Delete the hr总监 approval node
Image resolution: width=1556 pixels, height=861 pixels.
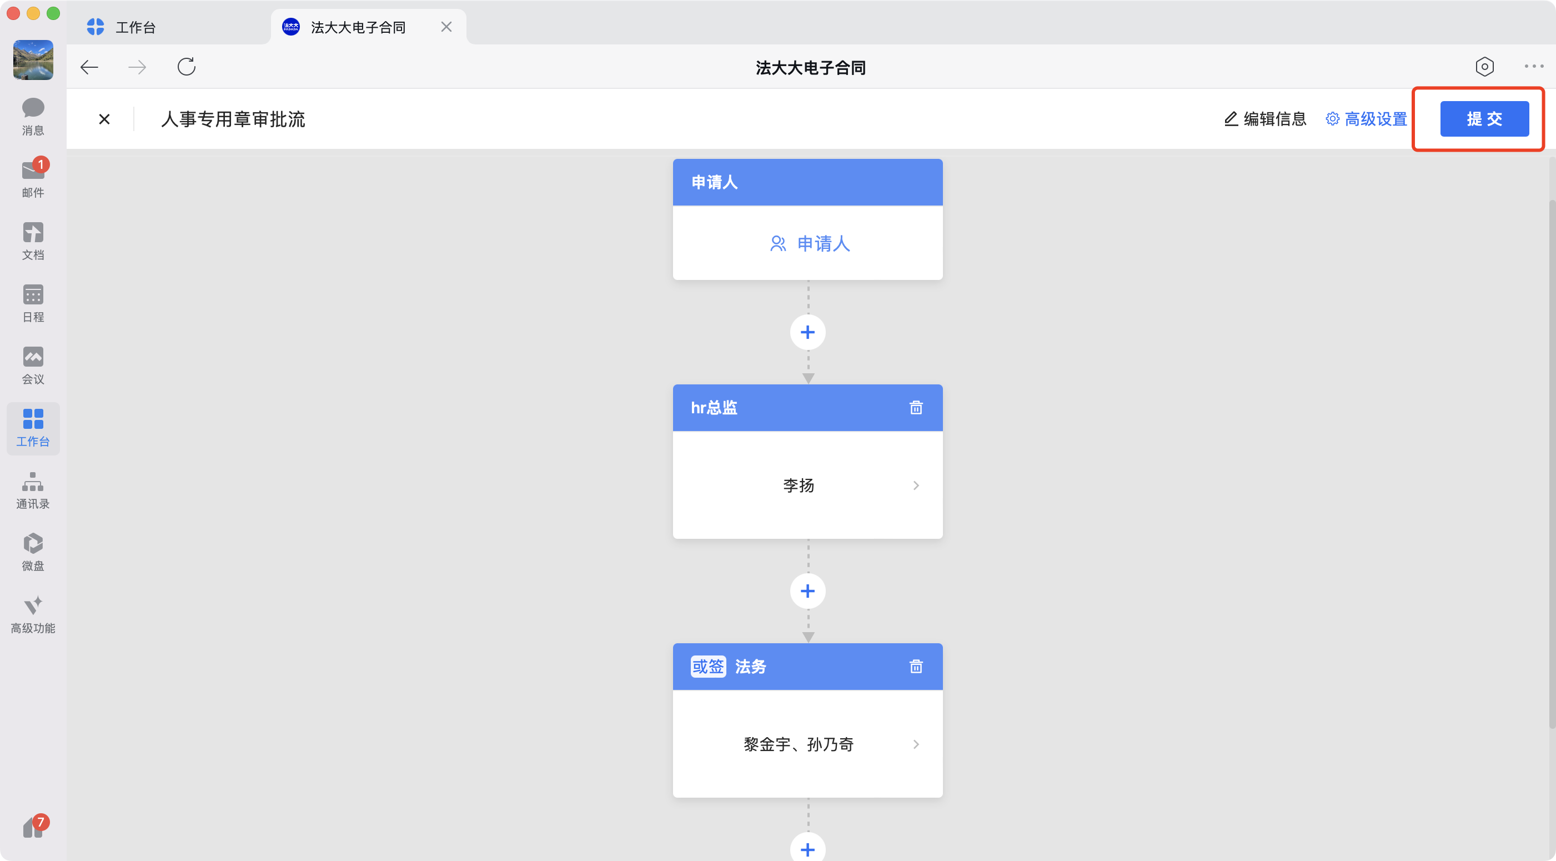tap(916, 408)
